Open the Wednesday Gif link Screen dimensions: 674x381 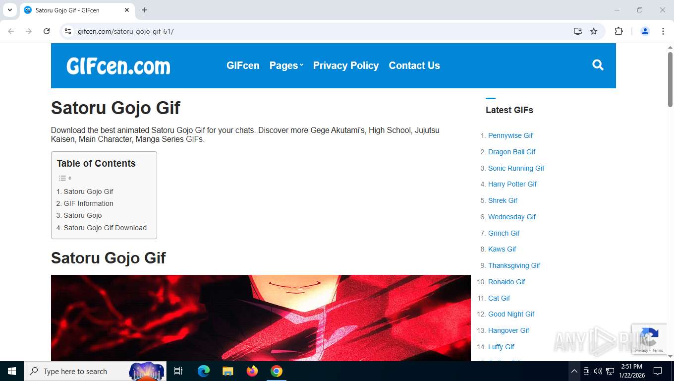coord(512,217)
